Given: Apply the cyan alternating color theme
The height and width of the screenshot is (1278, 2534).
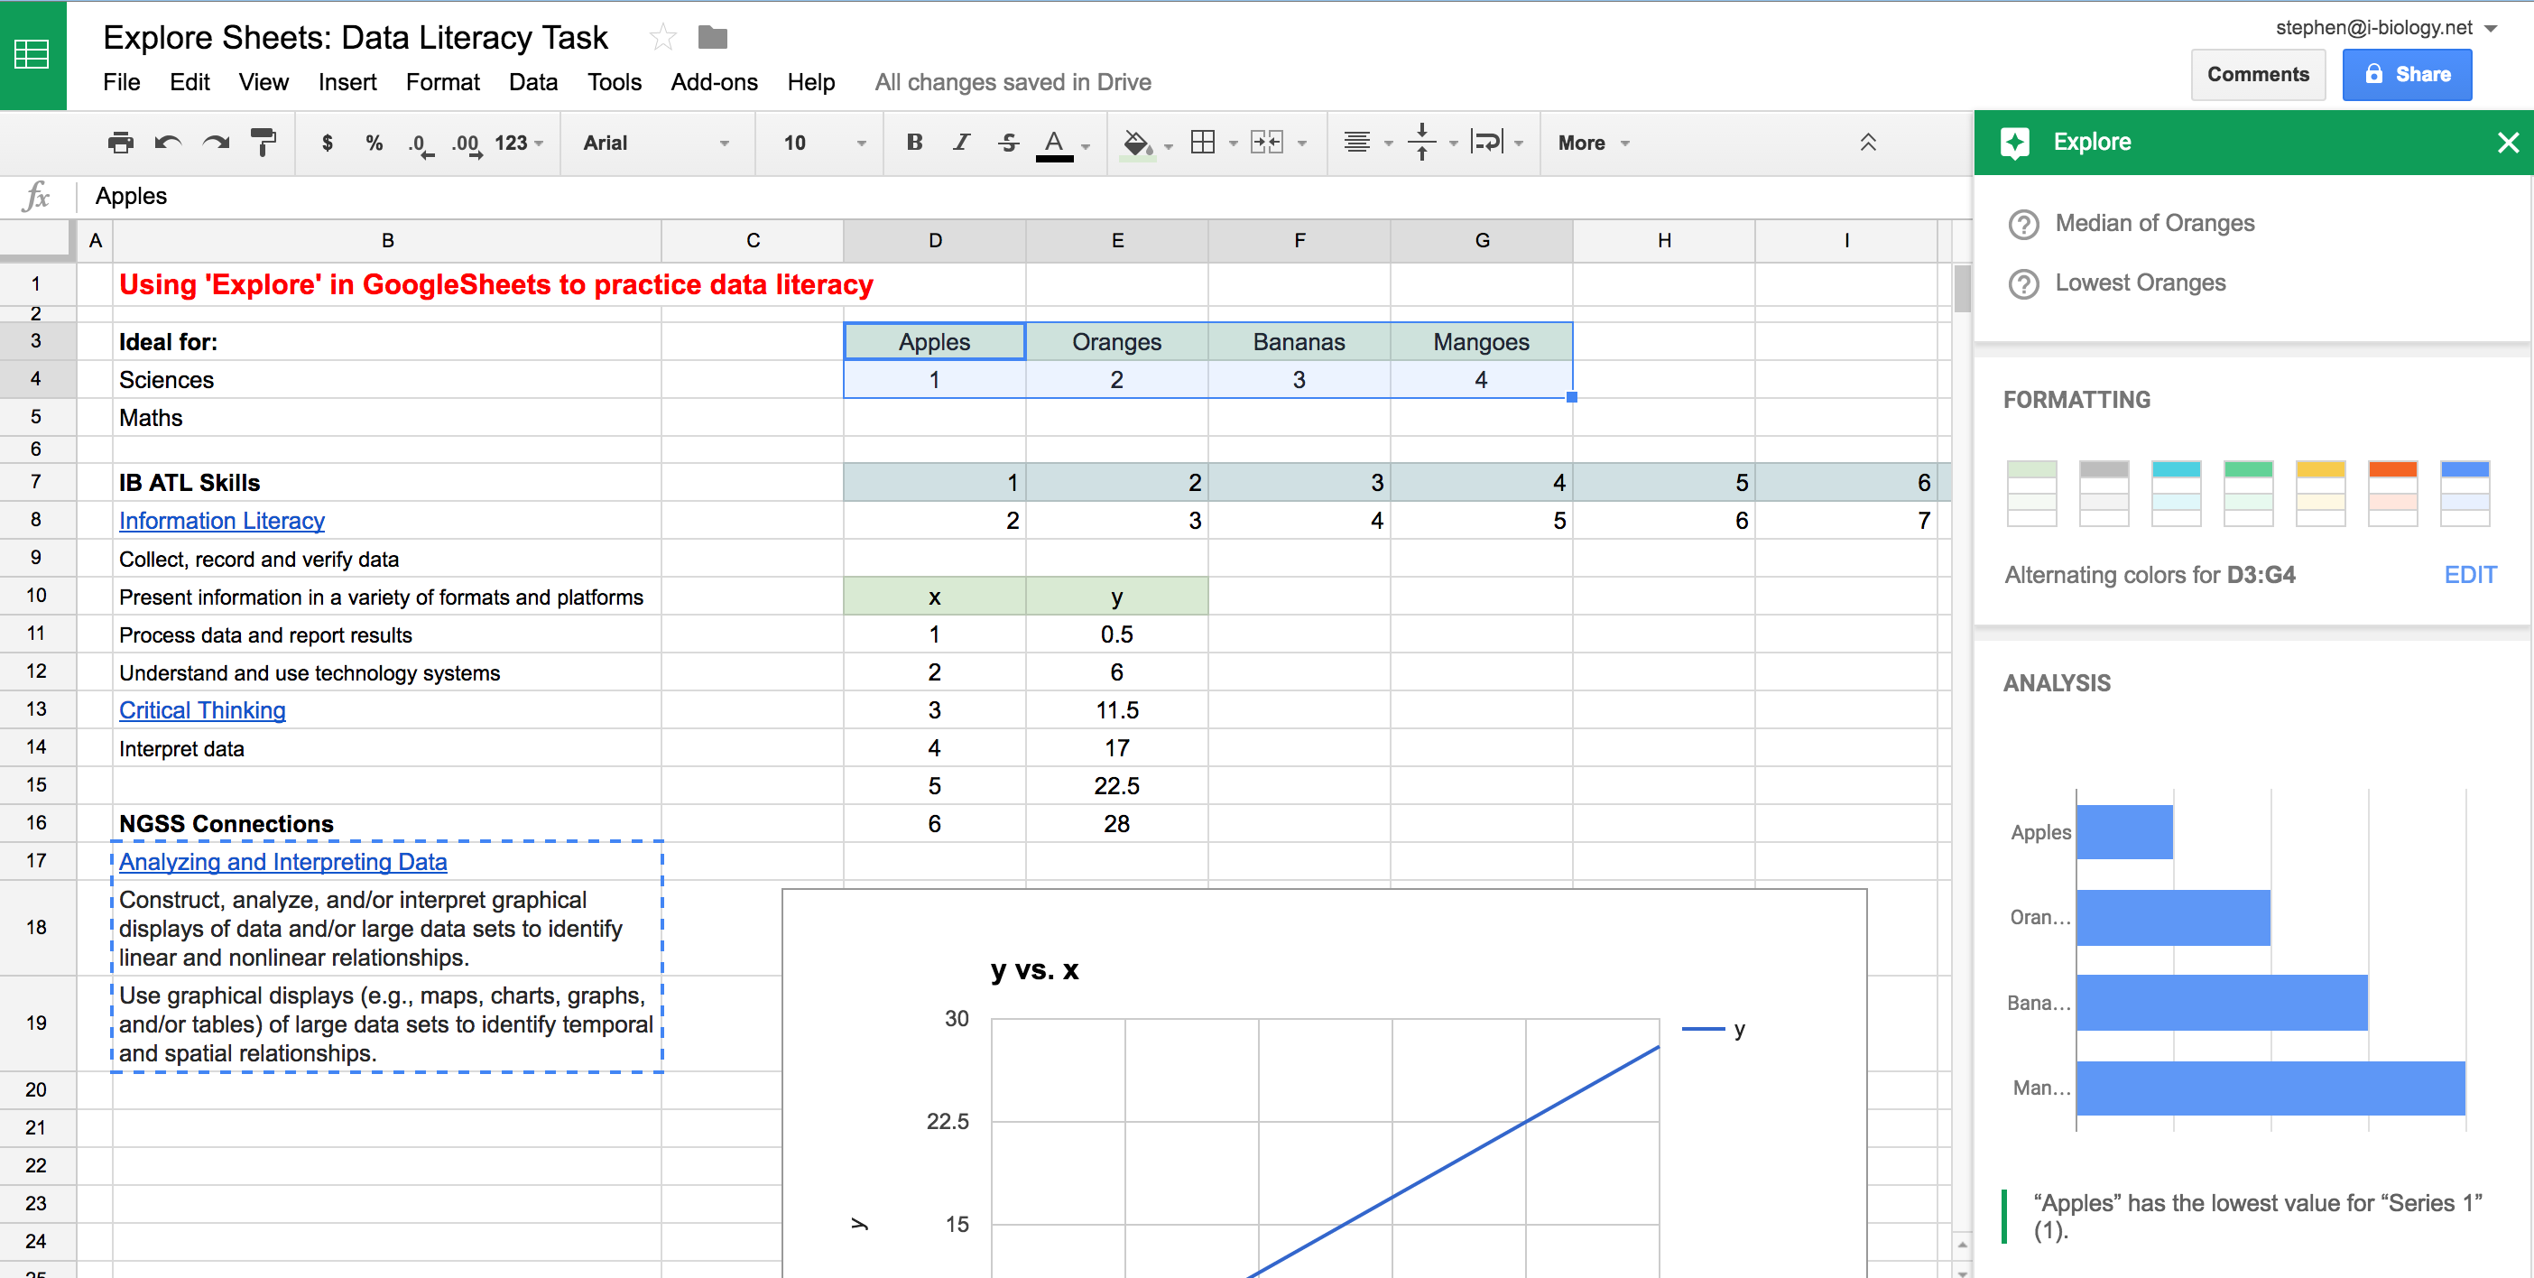Looking at the screenshot, I should [2176, 494].
